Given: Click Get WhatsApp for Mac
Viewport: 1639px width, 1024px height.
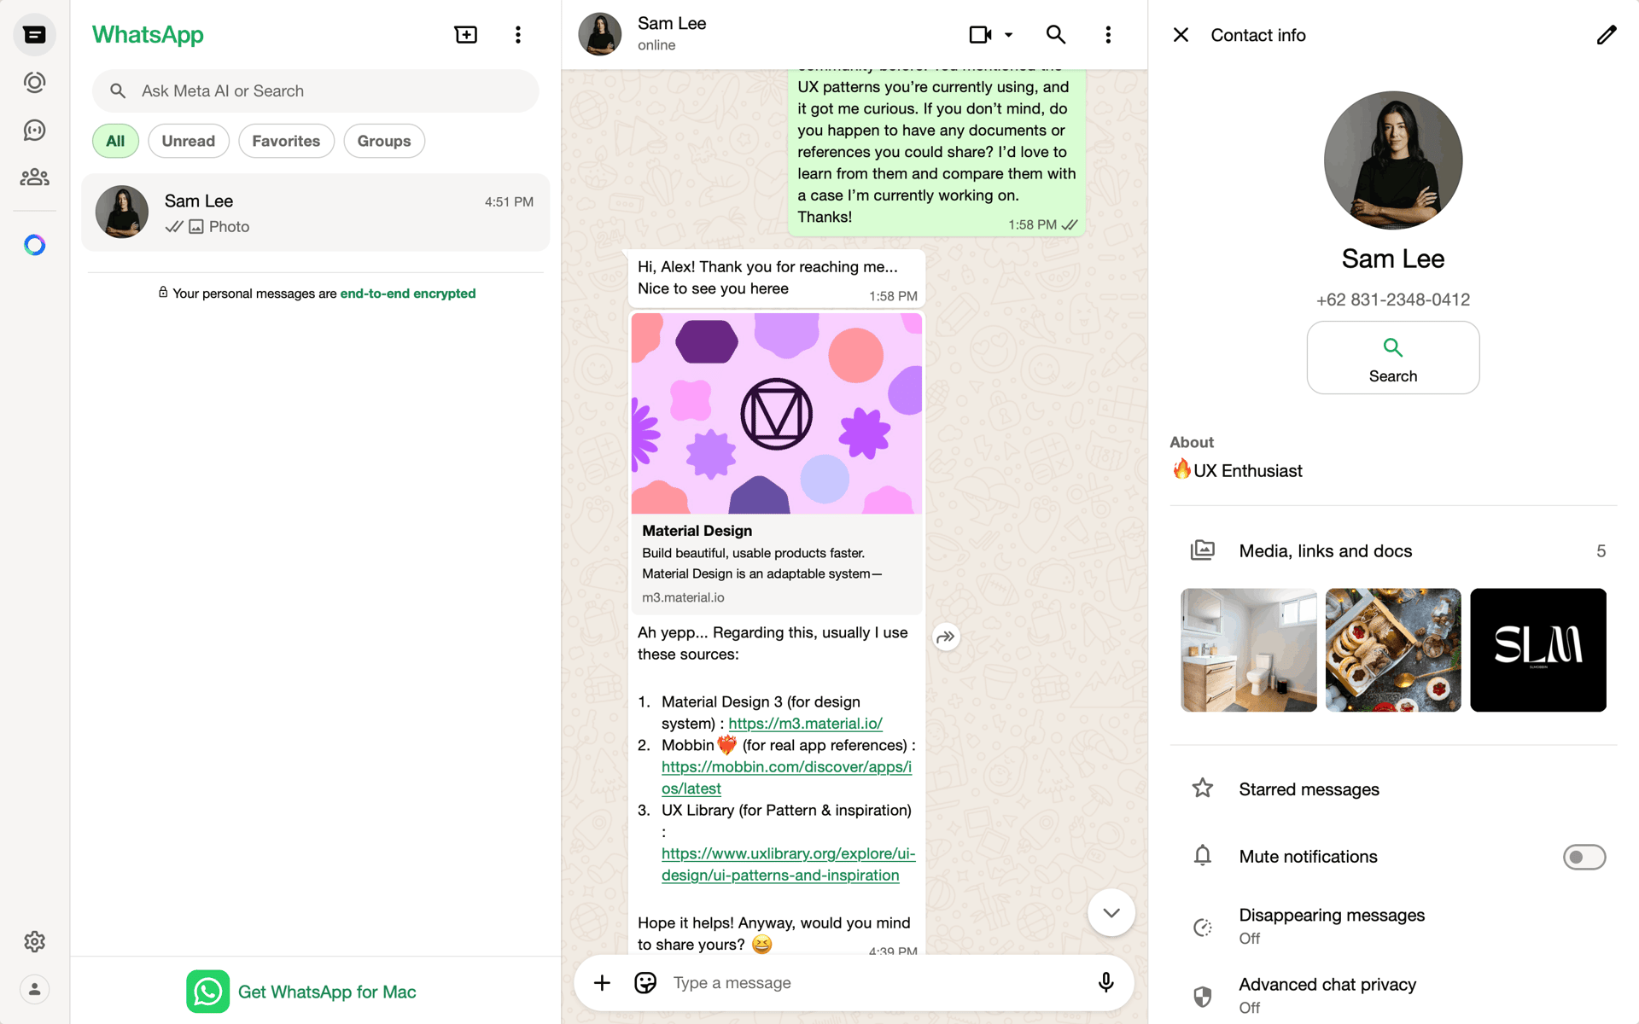Looking at the screenshot, I should [x=302, y=992].
